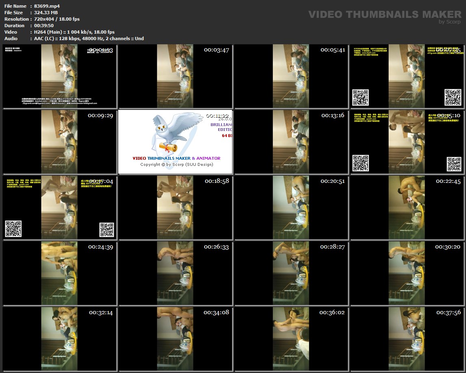Click the VIDEO THUMBNAILS MAKER watermark at top right
This screenshot has width=466, height=373.
tap(384, 15)
